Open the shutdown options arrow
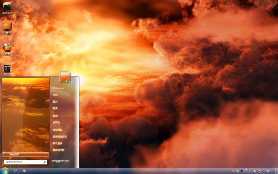The width and height of the screenshot is (278, 174). (x=67, y=162)
